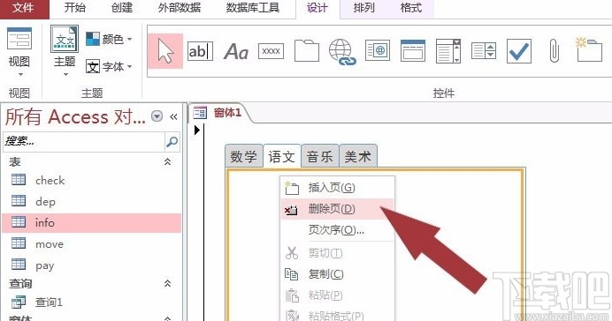Choose 复制(C) from context menu

337,274
